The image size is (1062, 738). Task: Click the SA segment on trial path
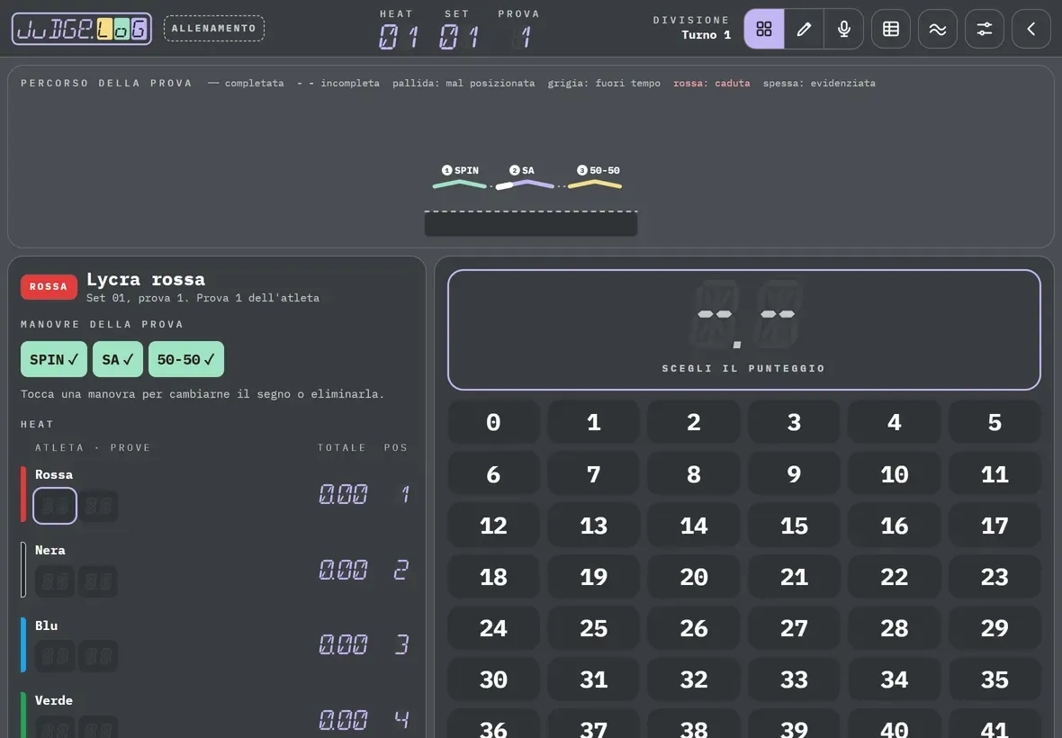525,184
